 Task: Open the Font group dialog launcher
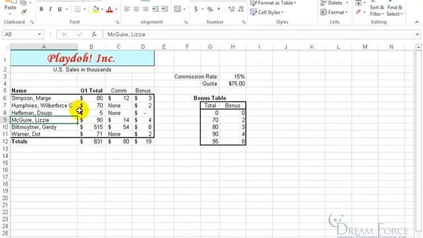pyautogui.click(x=118, y=22)
